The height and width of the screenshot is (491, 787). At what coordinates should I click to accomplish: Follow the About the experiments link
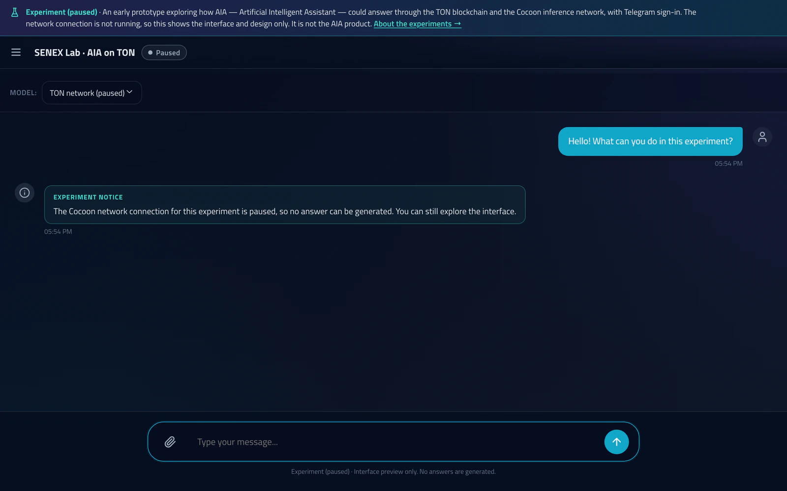click(x=417, y=24)
